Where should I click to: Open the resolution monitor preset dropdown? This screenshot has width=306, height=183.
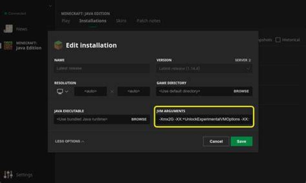pos(62,91)
